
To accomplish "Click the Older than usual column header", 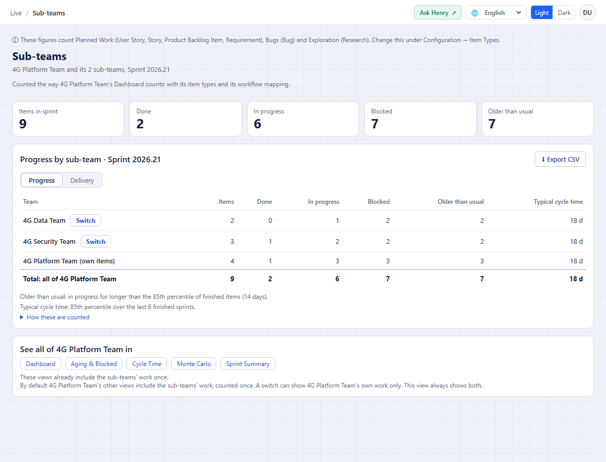I will 461,202.
